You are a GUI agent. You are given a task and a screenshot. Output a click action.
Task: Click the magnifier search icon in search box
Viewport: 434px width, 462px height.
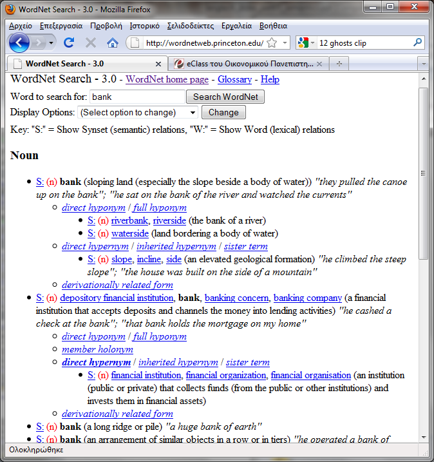pos(417,43)
